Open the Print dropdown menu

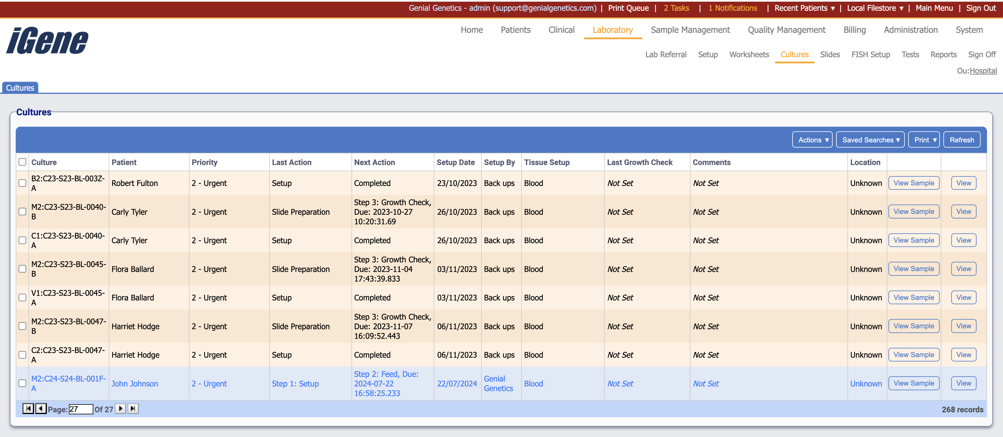pos(924,140)
